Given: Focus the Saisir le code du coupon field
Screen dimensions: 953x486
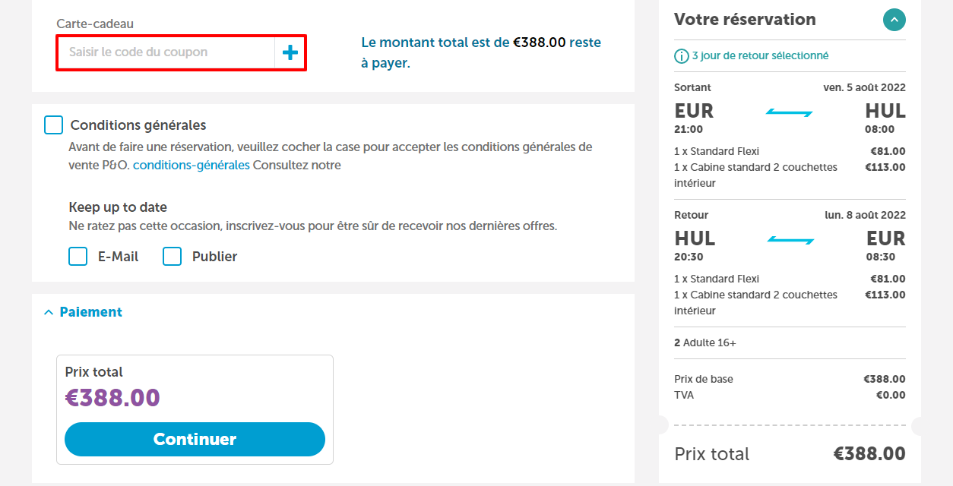Looking at the screenshot, I should (166, 52).
